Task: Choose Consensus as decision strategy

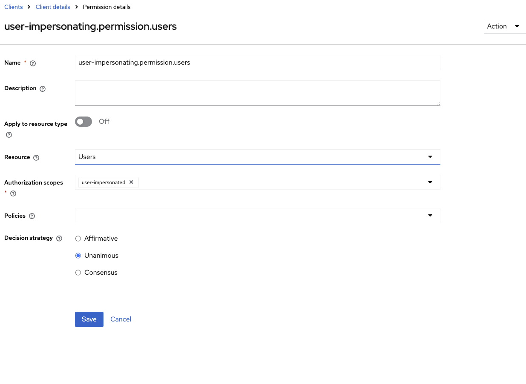Action: [78, 273]
